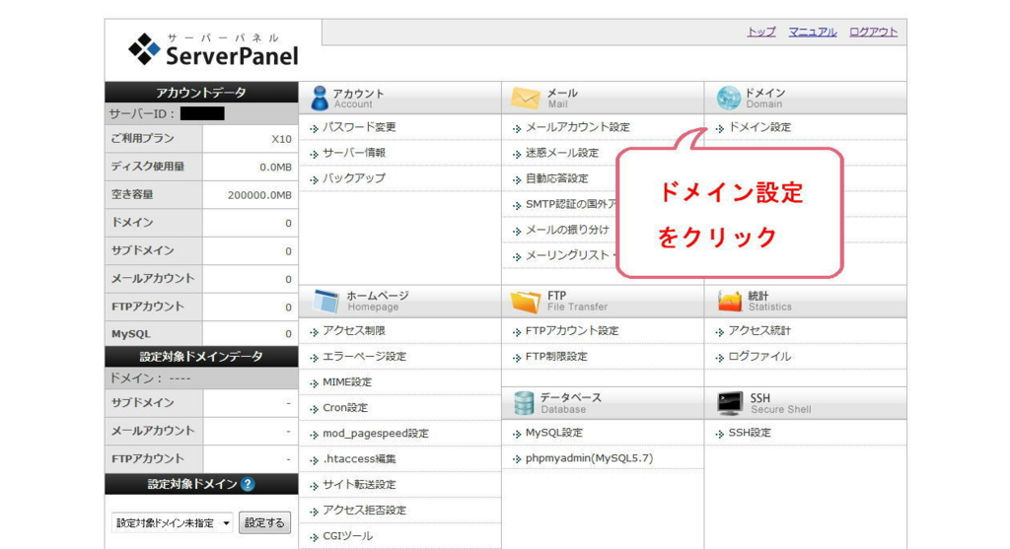Click the ログアウト link
This screenshot has width=1010, height=549.
[873, 32]
